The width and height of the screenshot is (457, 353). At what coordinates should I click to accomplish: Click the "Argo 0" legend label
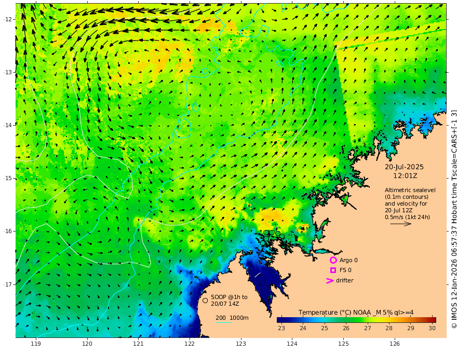(x=348, y=260)
